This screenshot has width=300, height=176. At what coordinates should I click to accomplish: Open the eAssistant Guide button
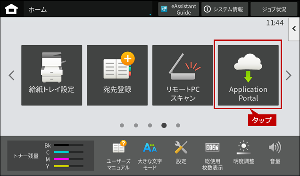point(178,9)
